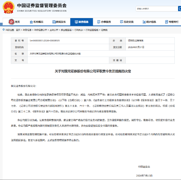This screenshot has width=181, height=180.
Task: Open 主动公开 breadcrumb link
Action: click(54, 30)
